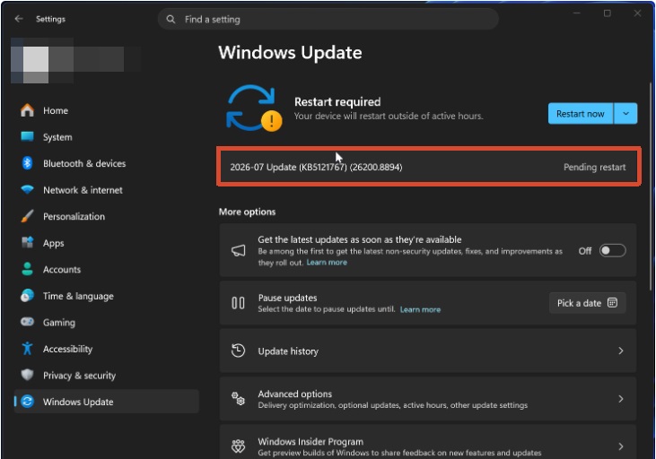Open Personalization settings
Image resolution: width=656 pixels, height=459 pixels.
pyautogui.click(x=106, y=216)
